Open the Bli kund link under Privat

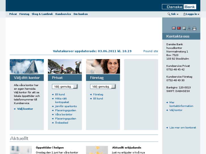click(x=60, y=94)
